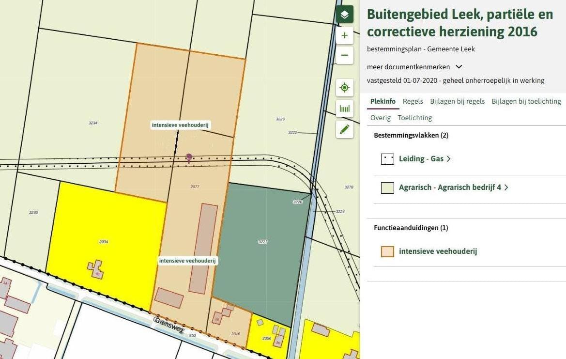Open the Overig tab
566x359 pixels.
pyautogui.click(x=380, y=118)
